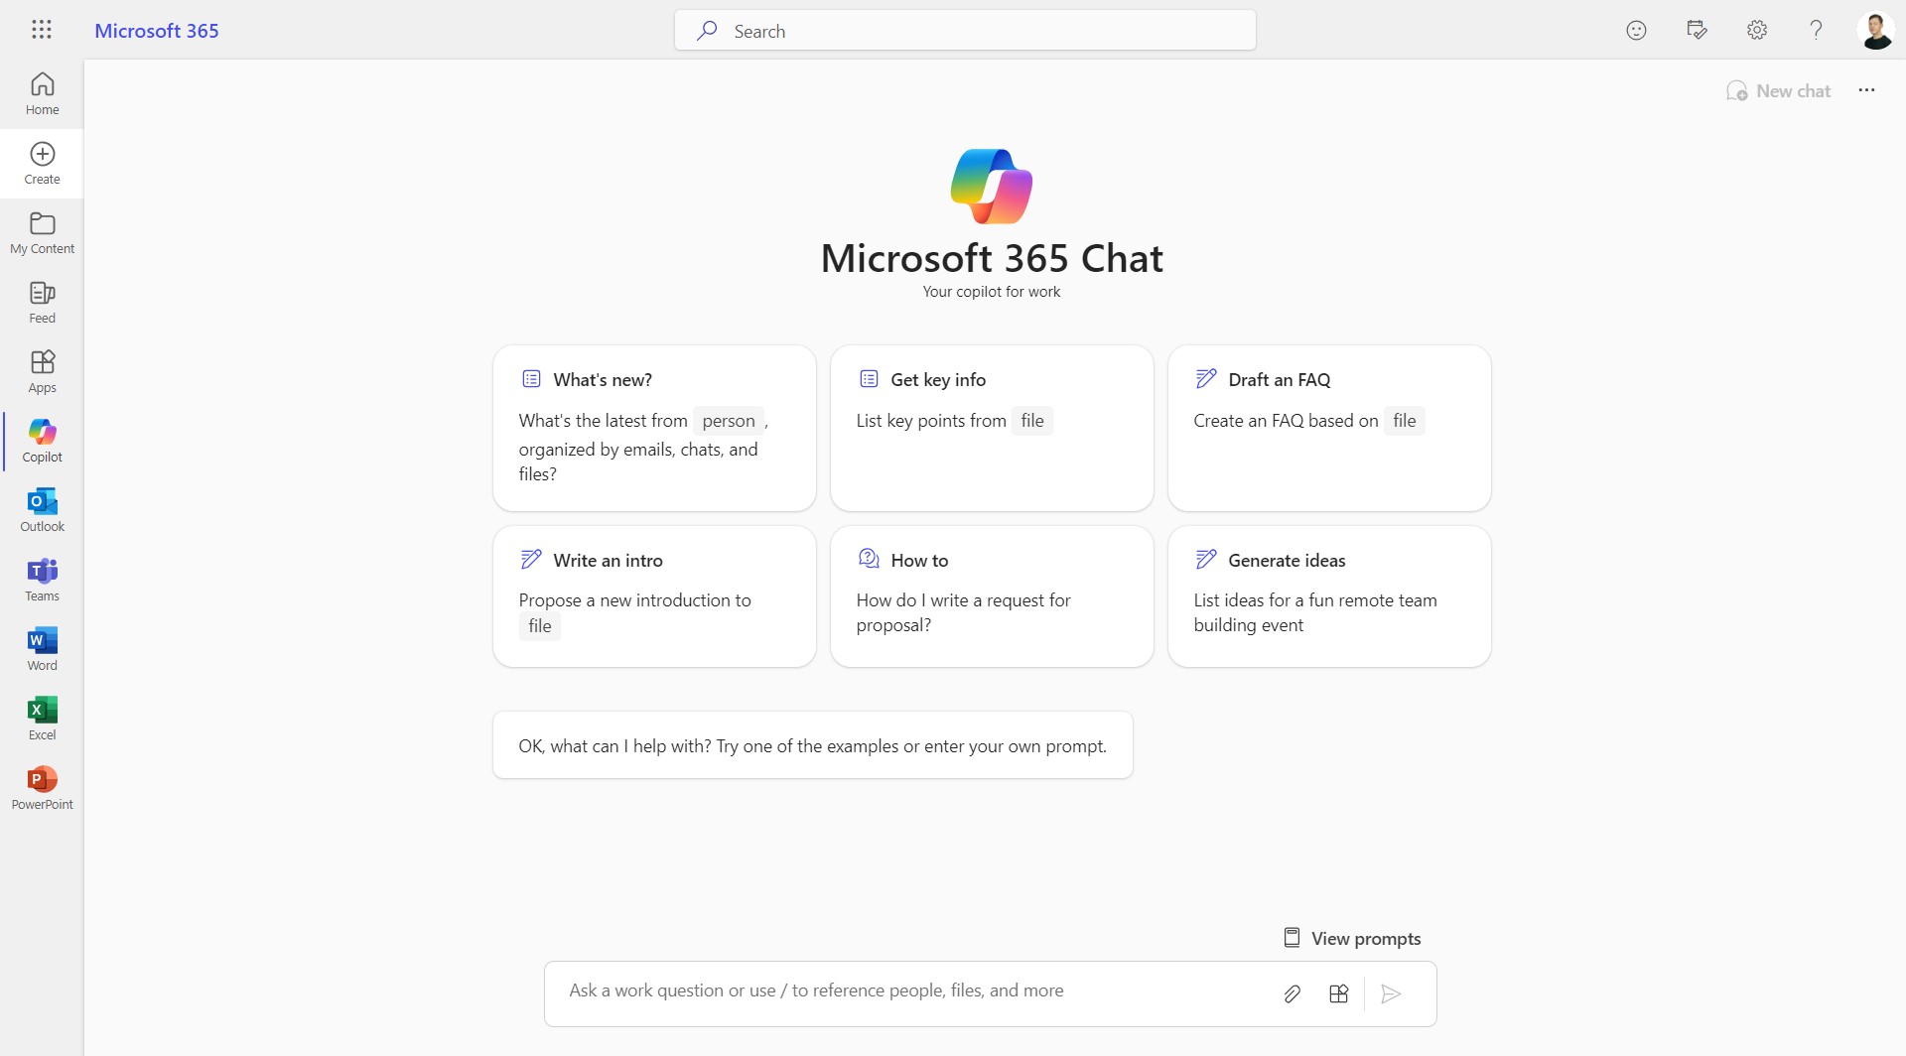The height and width of the screenshot is (1056, 1906).
Task: Open Excel from the sidebar
Action: pos(42,719)
